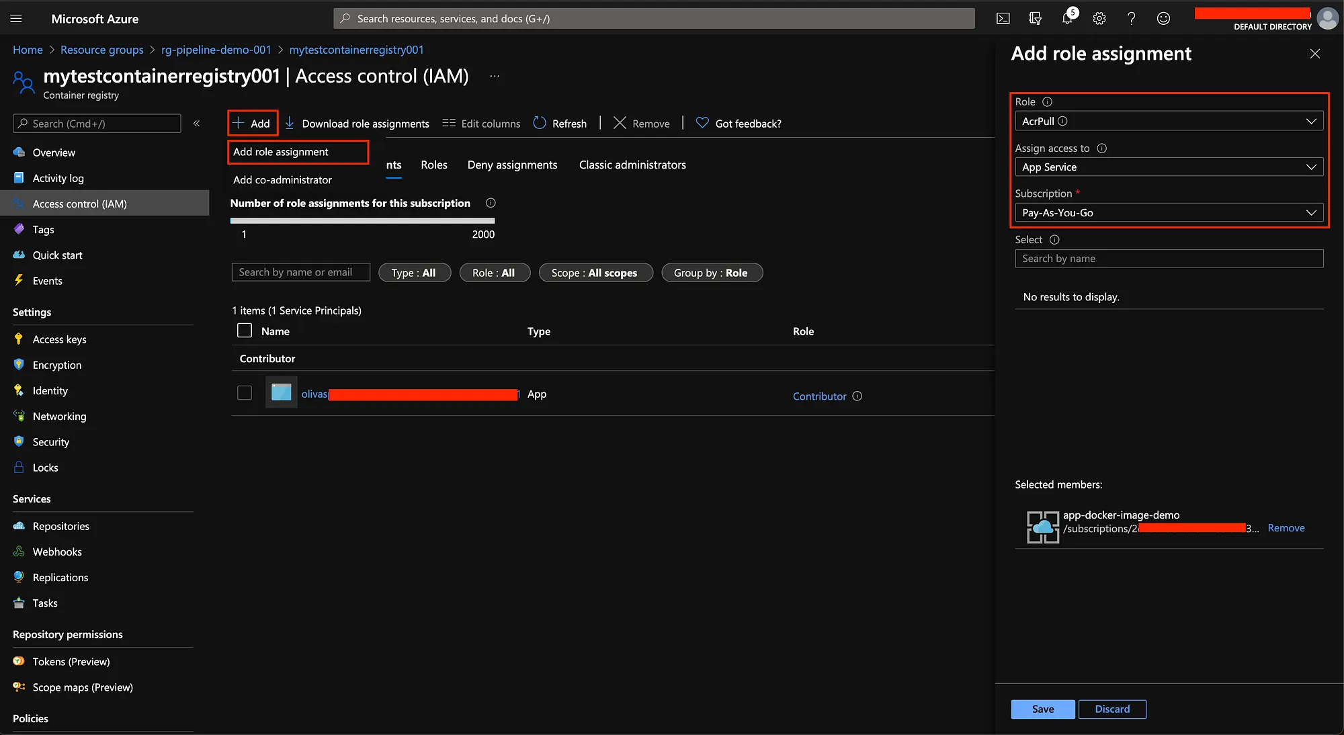Open Replications under Services

60,578
